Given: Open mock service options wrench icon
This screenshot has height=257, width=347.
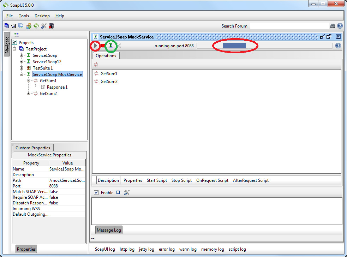Looking at the screenshot, I should tap(119, 46).
